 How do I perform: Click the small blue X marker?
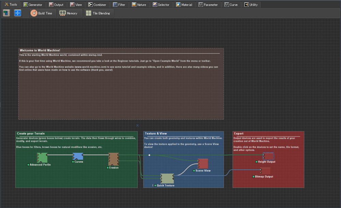tap(137, 125)
